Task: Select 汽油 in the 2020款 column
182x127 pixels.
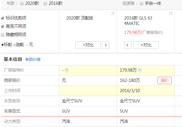Action: 66,121
